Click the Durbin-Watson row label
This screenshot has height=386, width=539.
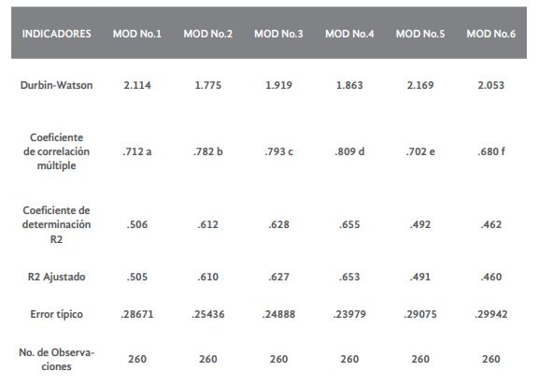[x=56, y=85]
